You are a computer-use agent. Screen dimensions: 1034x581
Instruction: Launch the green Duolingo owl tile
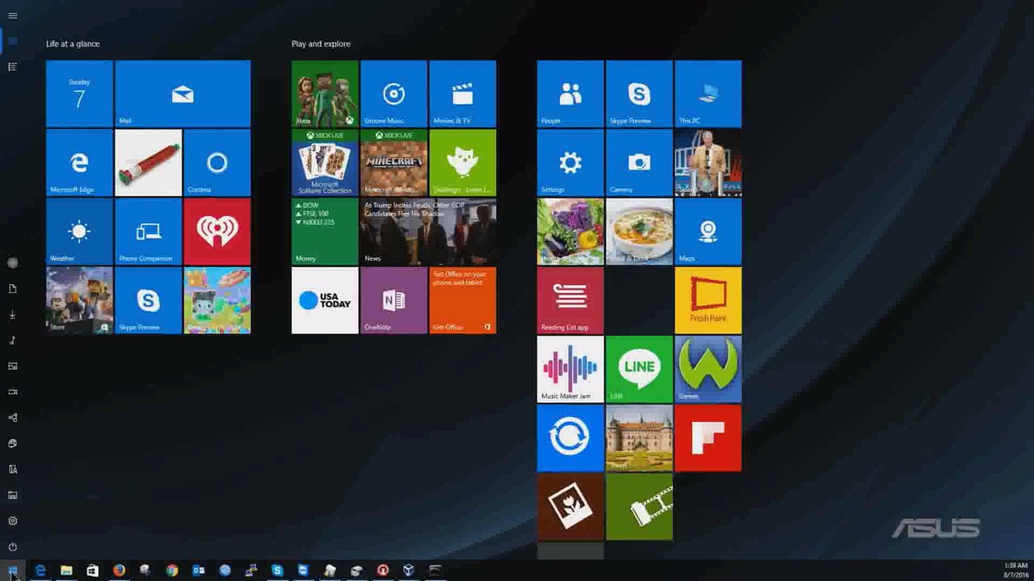[463, 163]
